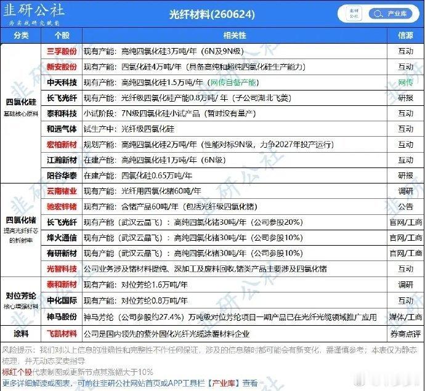This screenshot has height=391, width=425.
Task: Select stock 有研新材
Action: point(62,253)
